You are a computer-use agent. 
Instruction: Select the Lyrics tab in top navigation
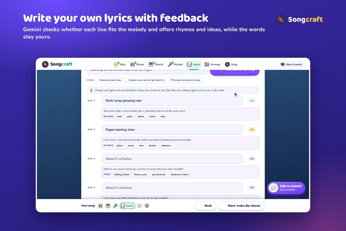point(194,65)
